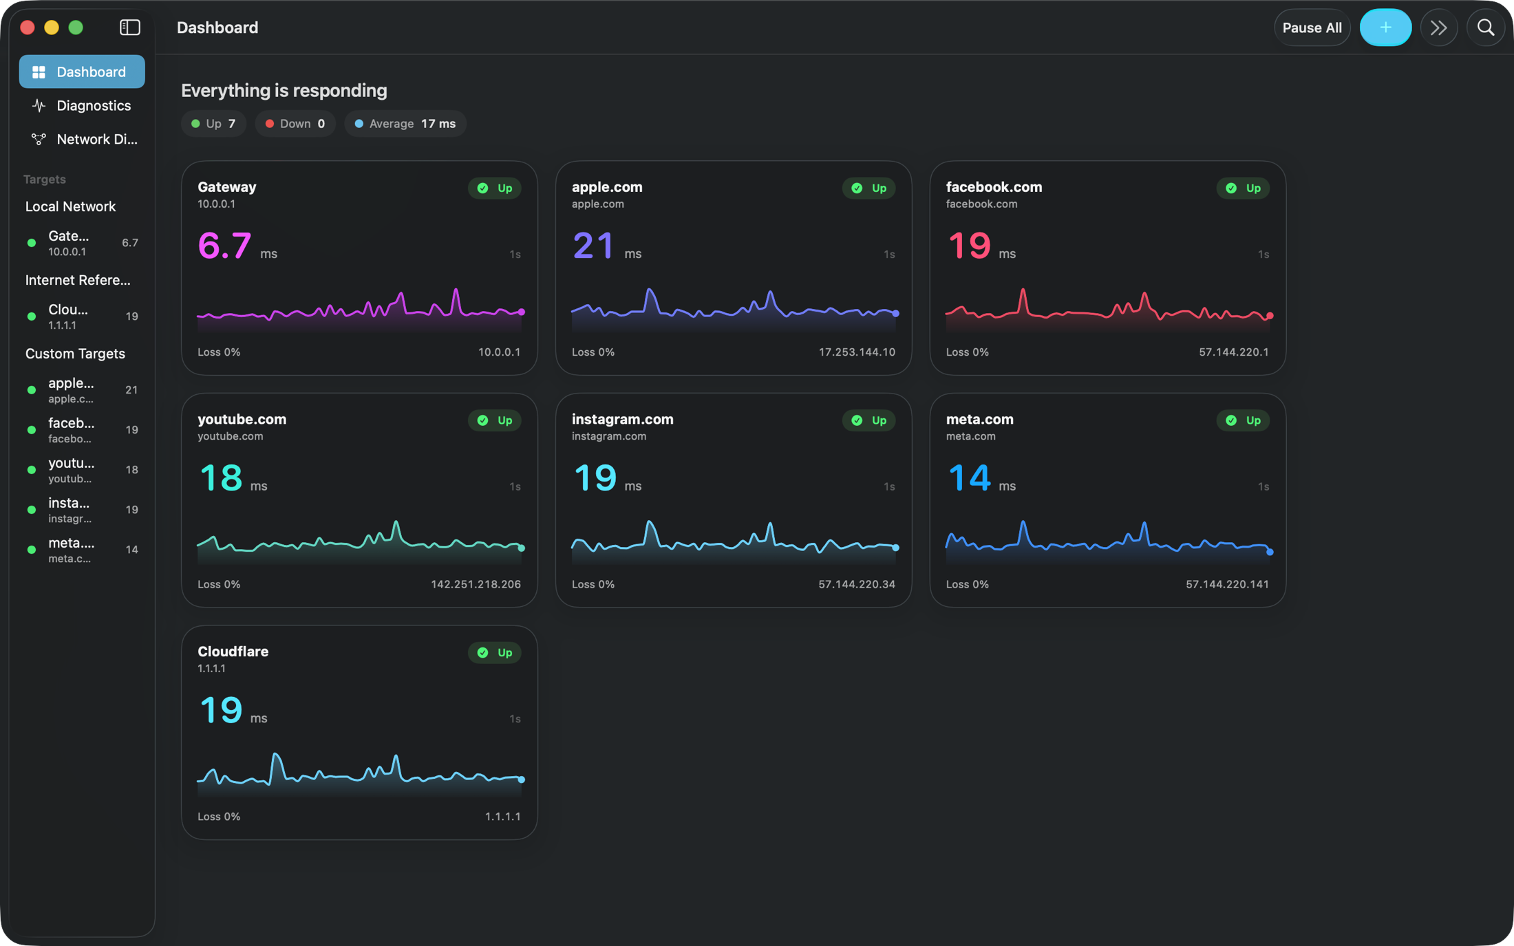1514x946 pixels.
Task: Click the Cloudflare latency graph
Action: click(x=360, y=773)
